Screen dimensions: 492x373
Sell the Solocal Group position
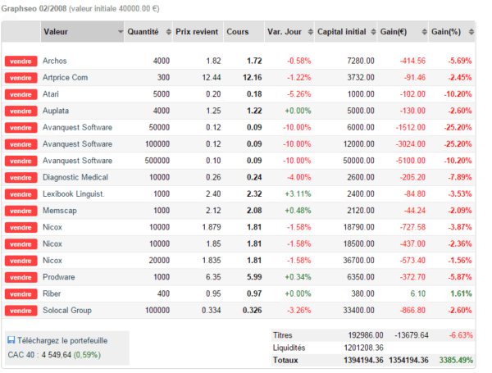(21, 311)
